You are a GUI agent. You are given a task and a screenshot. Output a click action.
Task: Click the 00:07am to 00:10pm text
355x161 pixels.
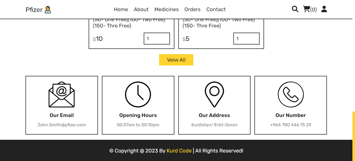(x=138, y=125)
